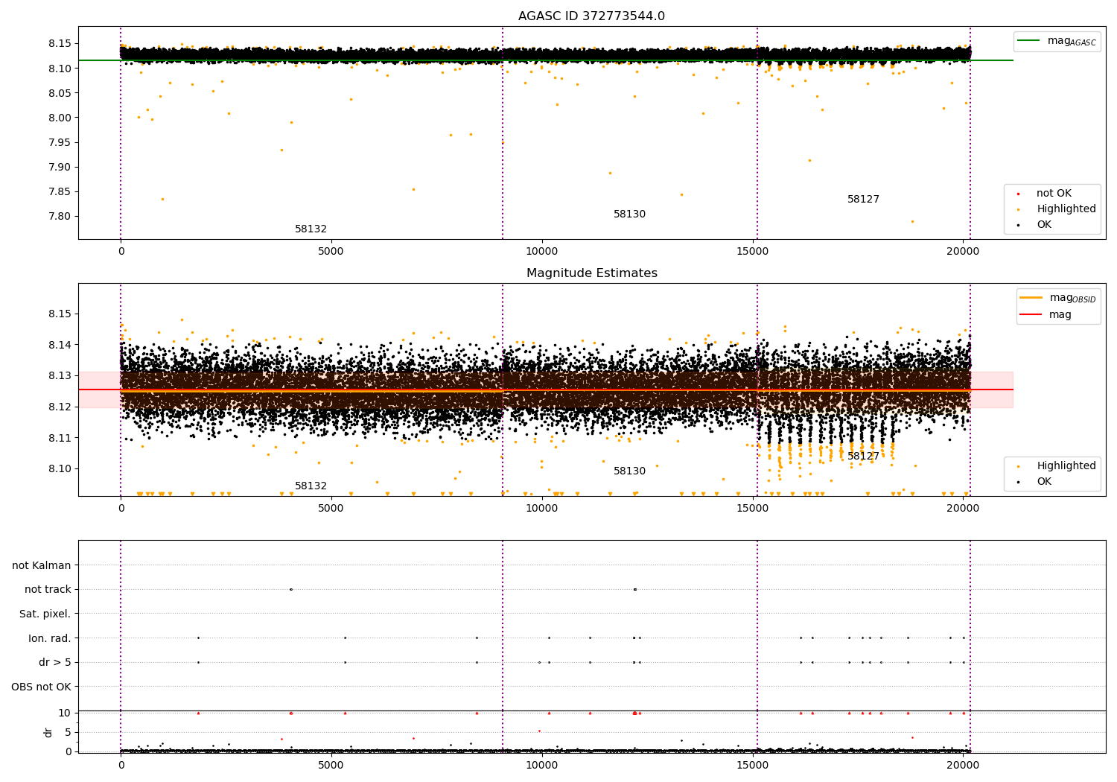Click the 58130 label in middle plot
This screenshot has height=782, width=1117.
coord(629,471)
